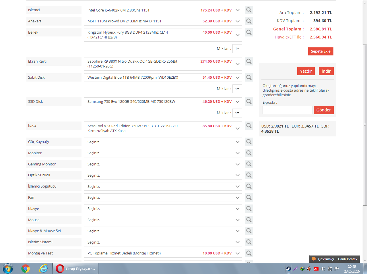Click magnifier for Montaj ve Test row
This screenshot has height=274, width=367.
[249, 253]
